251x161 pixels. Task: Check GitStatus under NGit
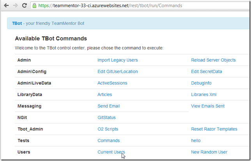tap(106, 117)
